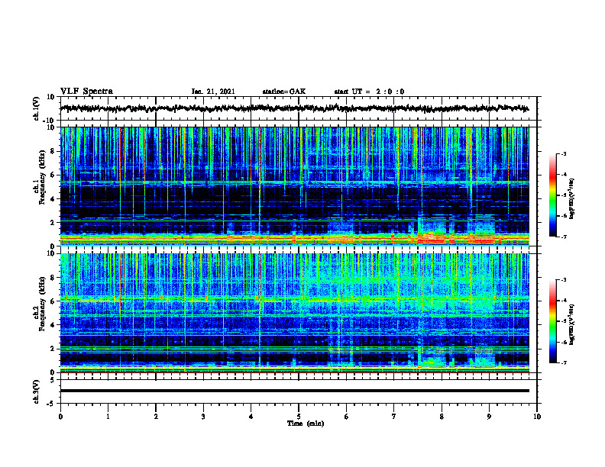Click the "-3" tick on the upper color bar
Screen dimensions: 605x467
(564, 153)
